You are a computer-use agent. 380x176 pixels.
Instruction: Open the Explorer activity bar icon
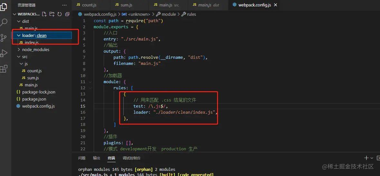click(x=4, y=6)
